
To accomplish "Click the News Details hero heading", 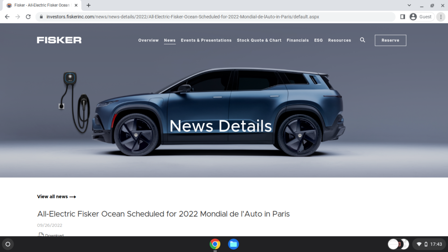I will pyautogui.click(x=220, y=126).
